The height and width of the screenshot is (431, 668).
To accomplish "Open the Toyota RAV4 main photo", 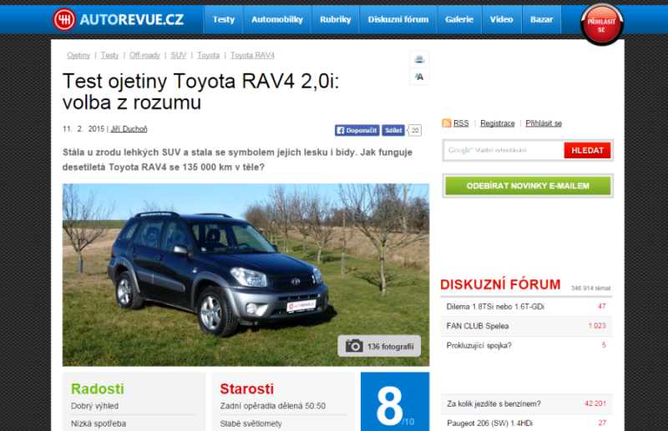I will pyautogui.click(x=245, y=275).
